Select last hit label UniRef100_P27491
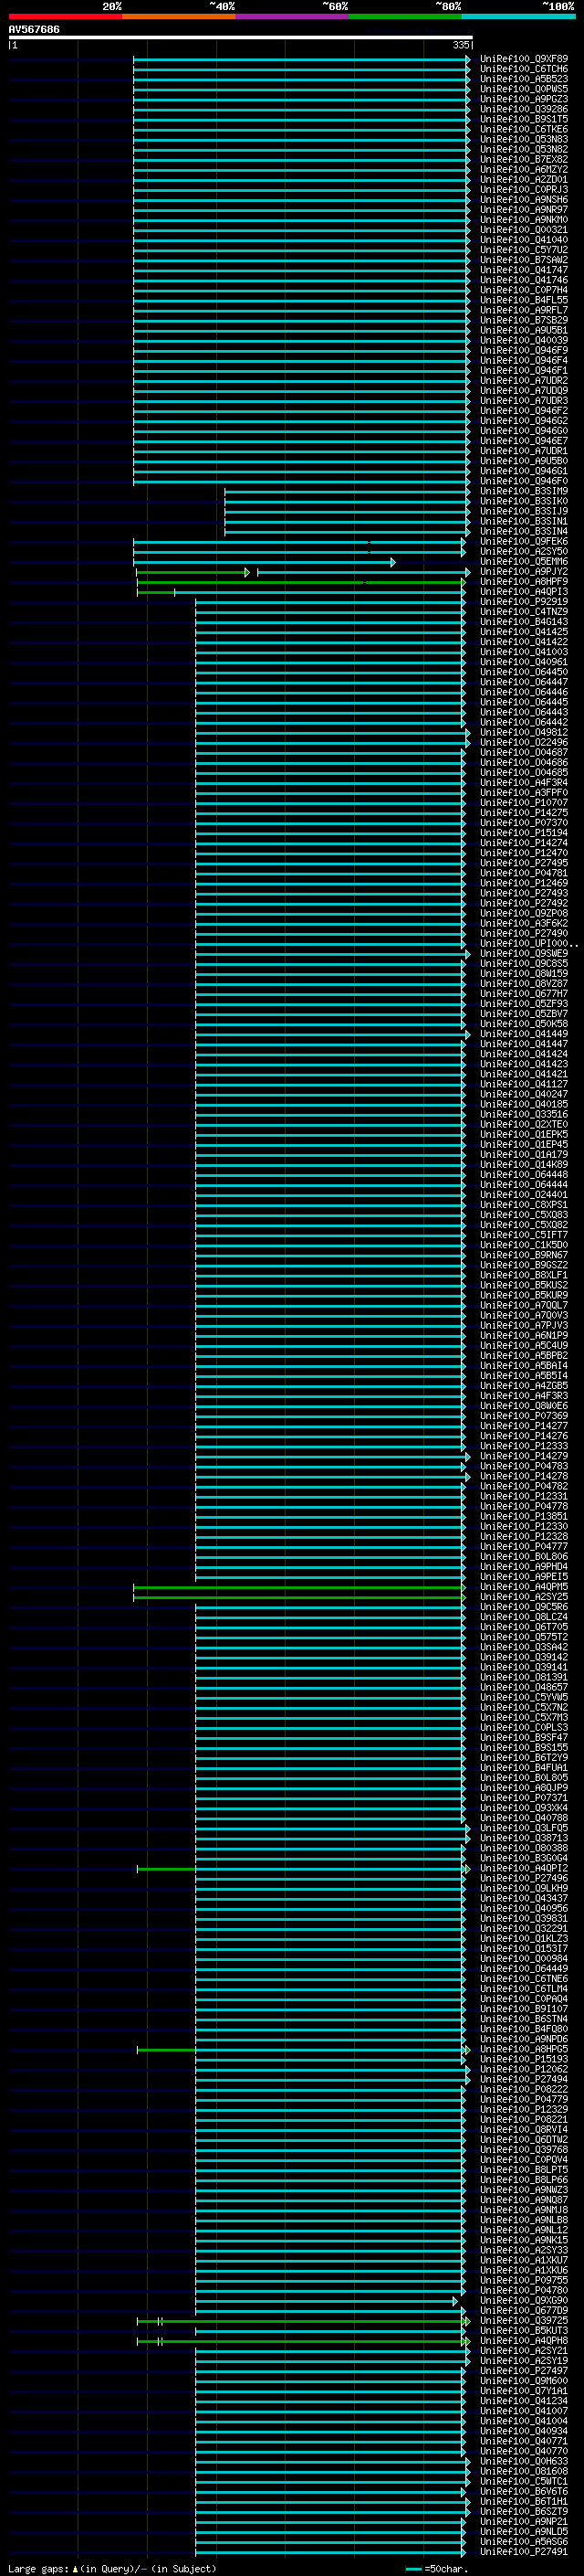This screenshot has height=2576, width=584. coord(524,2552)
